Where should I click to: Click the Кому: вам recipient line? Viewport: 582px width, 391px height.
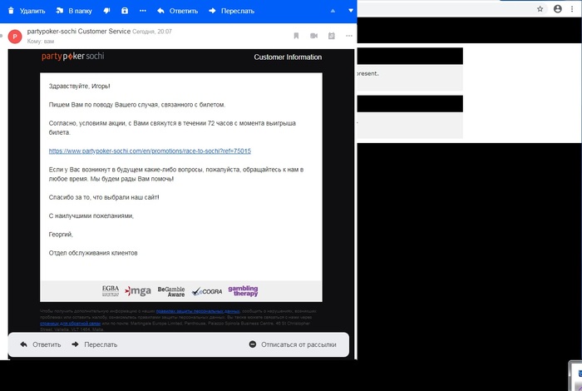pyautogui.click(x=41, y=42)
